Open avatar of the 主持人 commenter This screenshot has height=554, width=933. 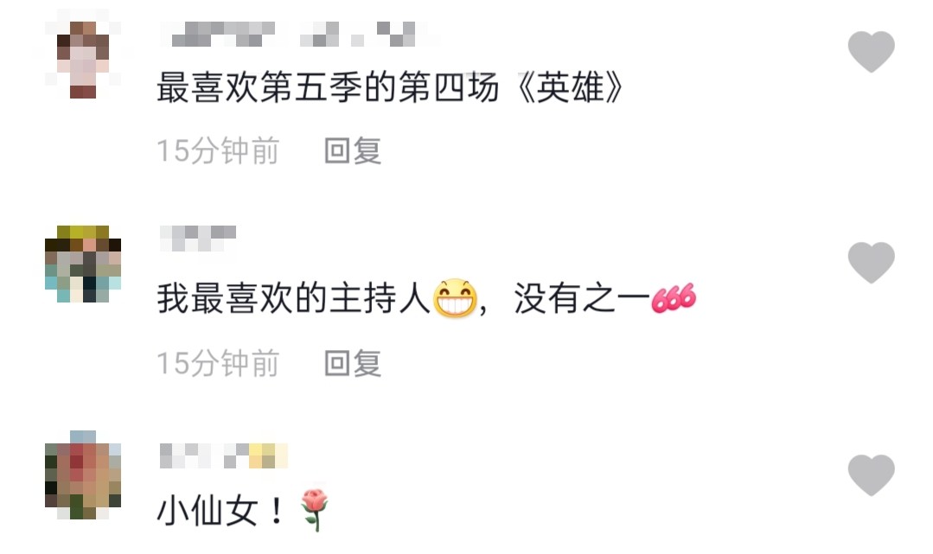click(83, 264)
